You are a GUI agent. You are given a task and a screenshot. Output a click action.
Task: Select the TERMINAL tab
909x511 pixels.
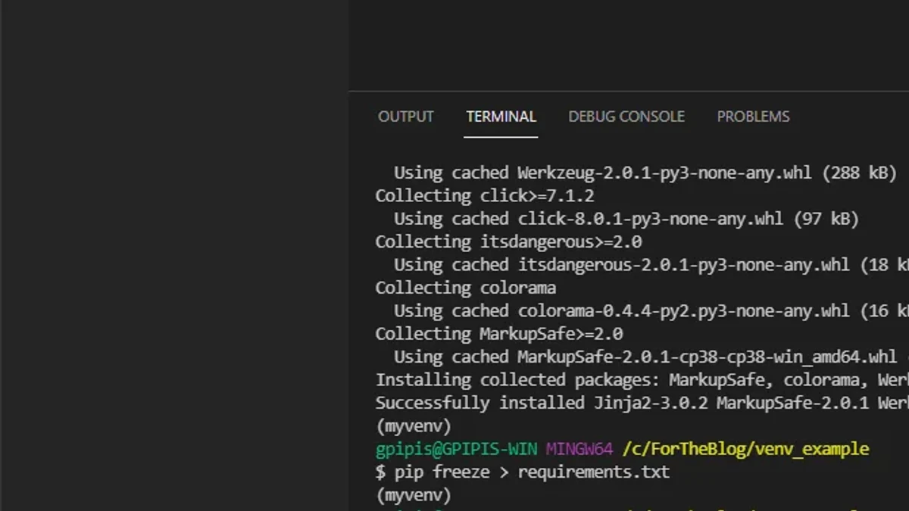tap(501, 117)
